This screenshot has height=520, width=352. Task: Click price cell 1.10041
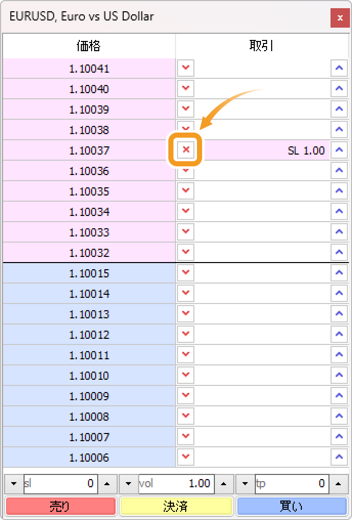(x=89, y=68)
